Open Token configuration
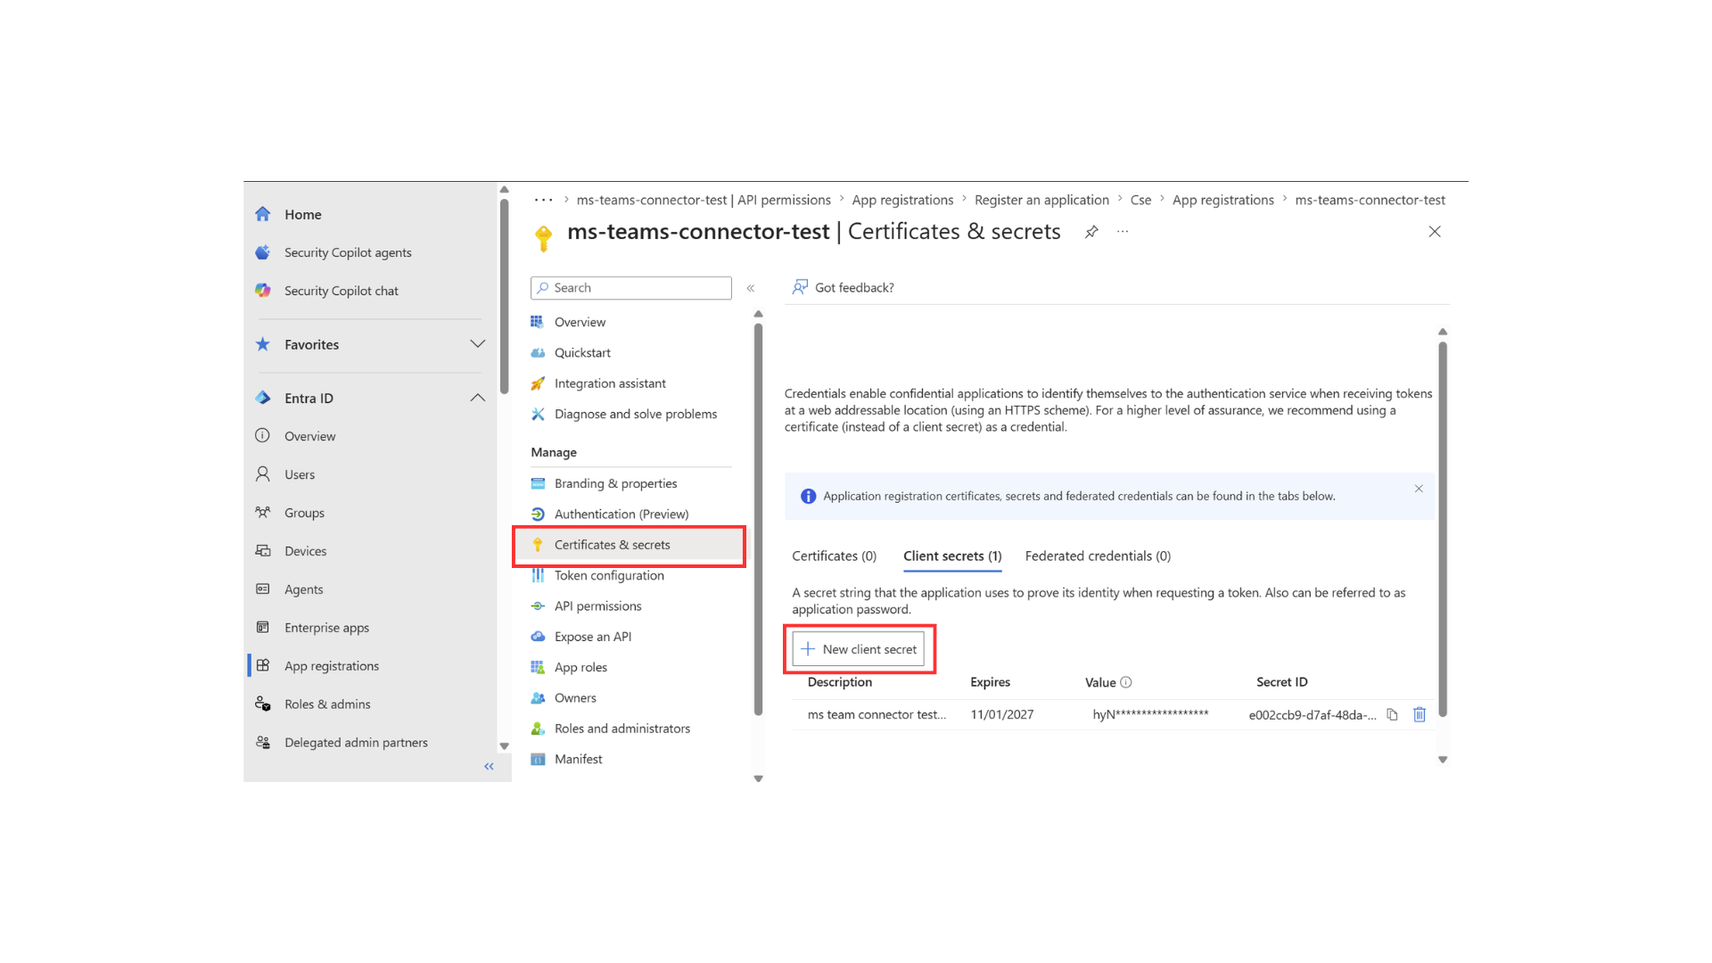1712x963 pixels. pyautogui.click(x=609, y=575)
